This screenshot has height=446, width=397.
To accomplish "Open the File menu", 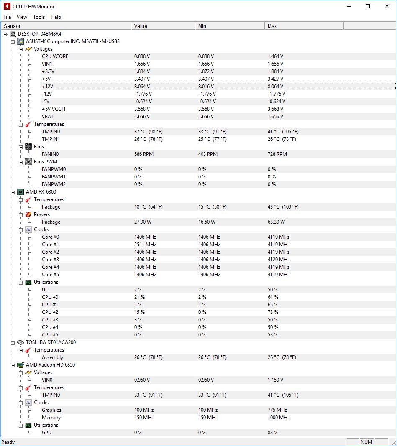I will (x=7, y=17).
